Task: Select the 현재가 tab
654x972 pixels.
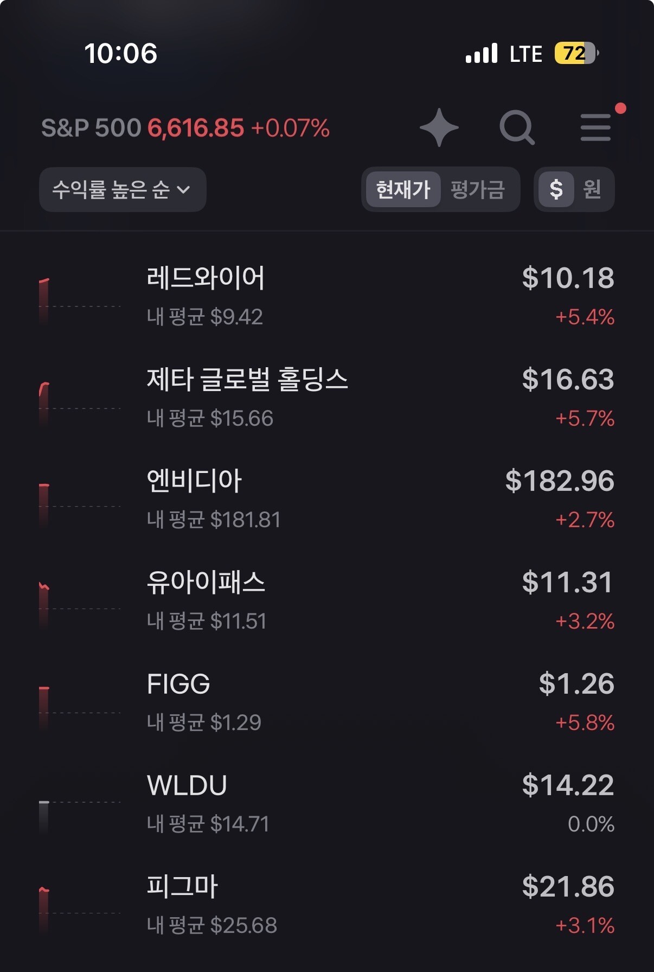Action: [403, 189]
